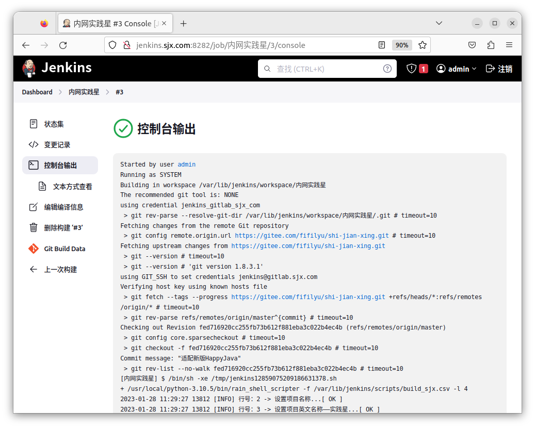535x428 pixels.
Task: Open the Firefox hamburger application menu
Action: click(509, 45)
